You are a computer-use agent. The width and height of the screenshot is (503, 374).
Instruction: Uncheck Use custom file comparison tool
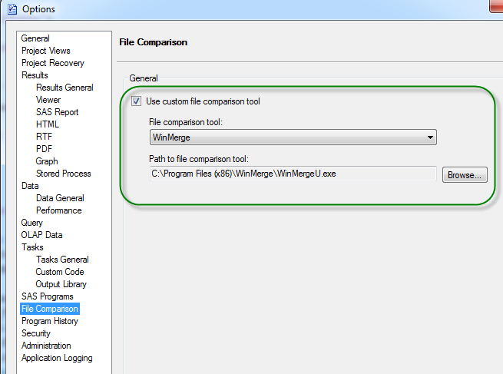(136, 101)
